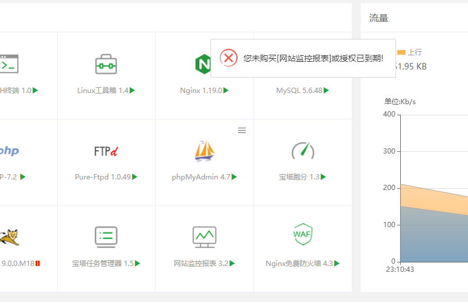Screen dimensions: 468x306
Task: Click the 400 y-axis tick label
Action: coord(389,114)
